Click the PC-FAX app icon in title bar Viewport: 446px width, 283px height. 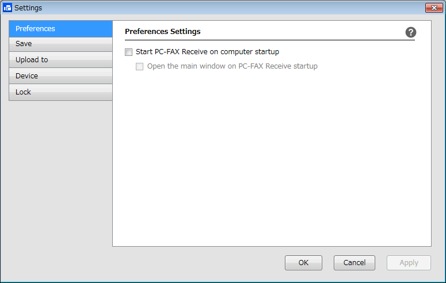(x=7, y=7)
